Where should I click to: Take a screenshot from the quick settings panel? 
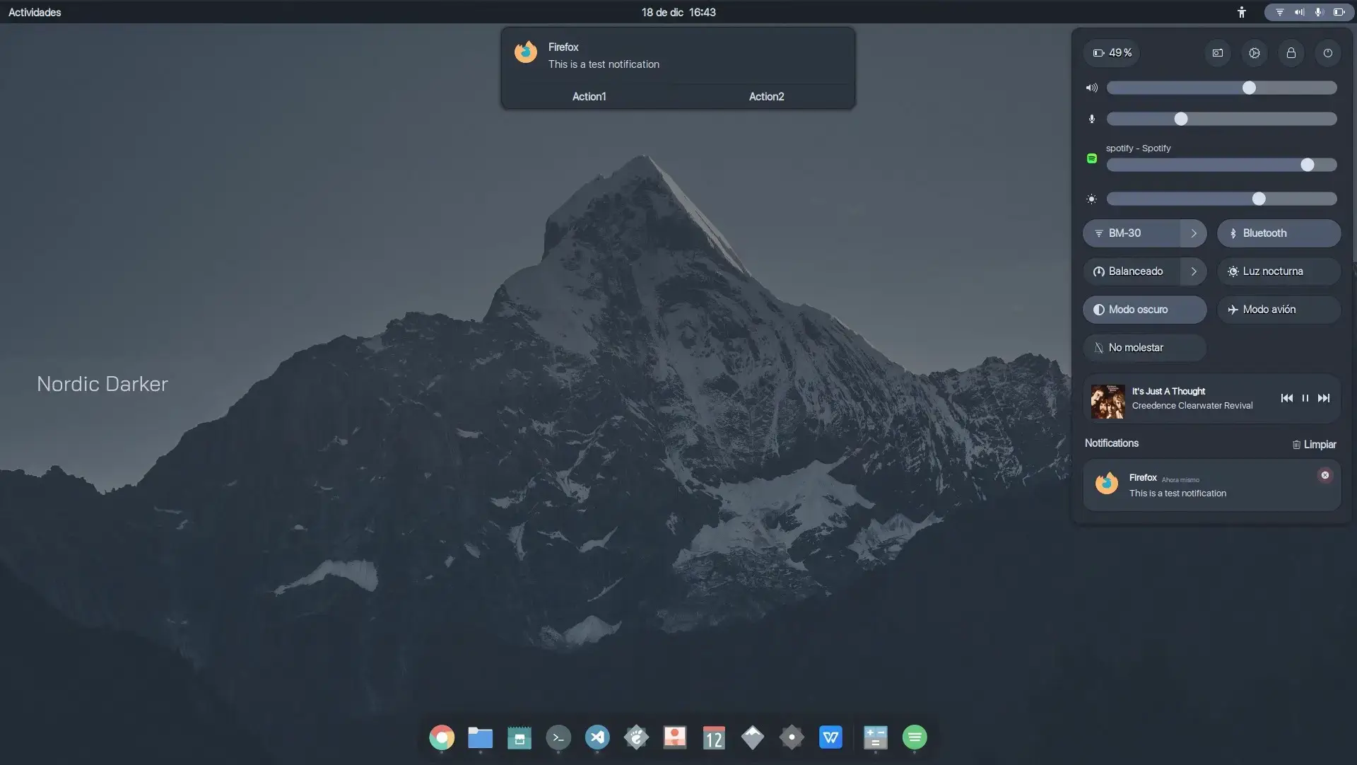[x=1216, y=53]
